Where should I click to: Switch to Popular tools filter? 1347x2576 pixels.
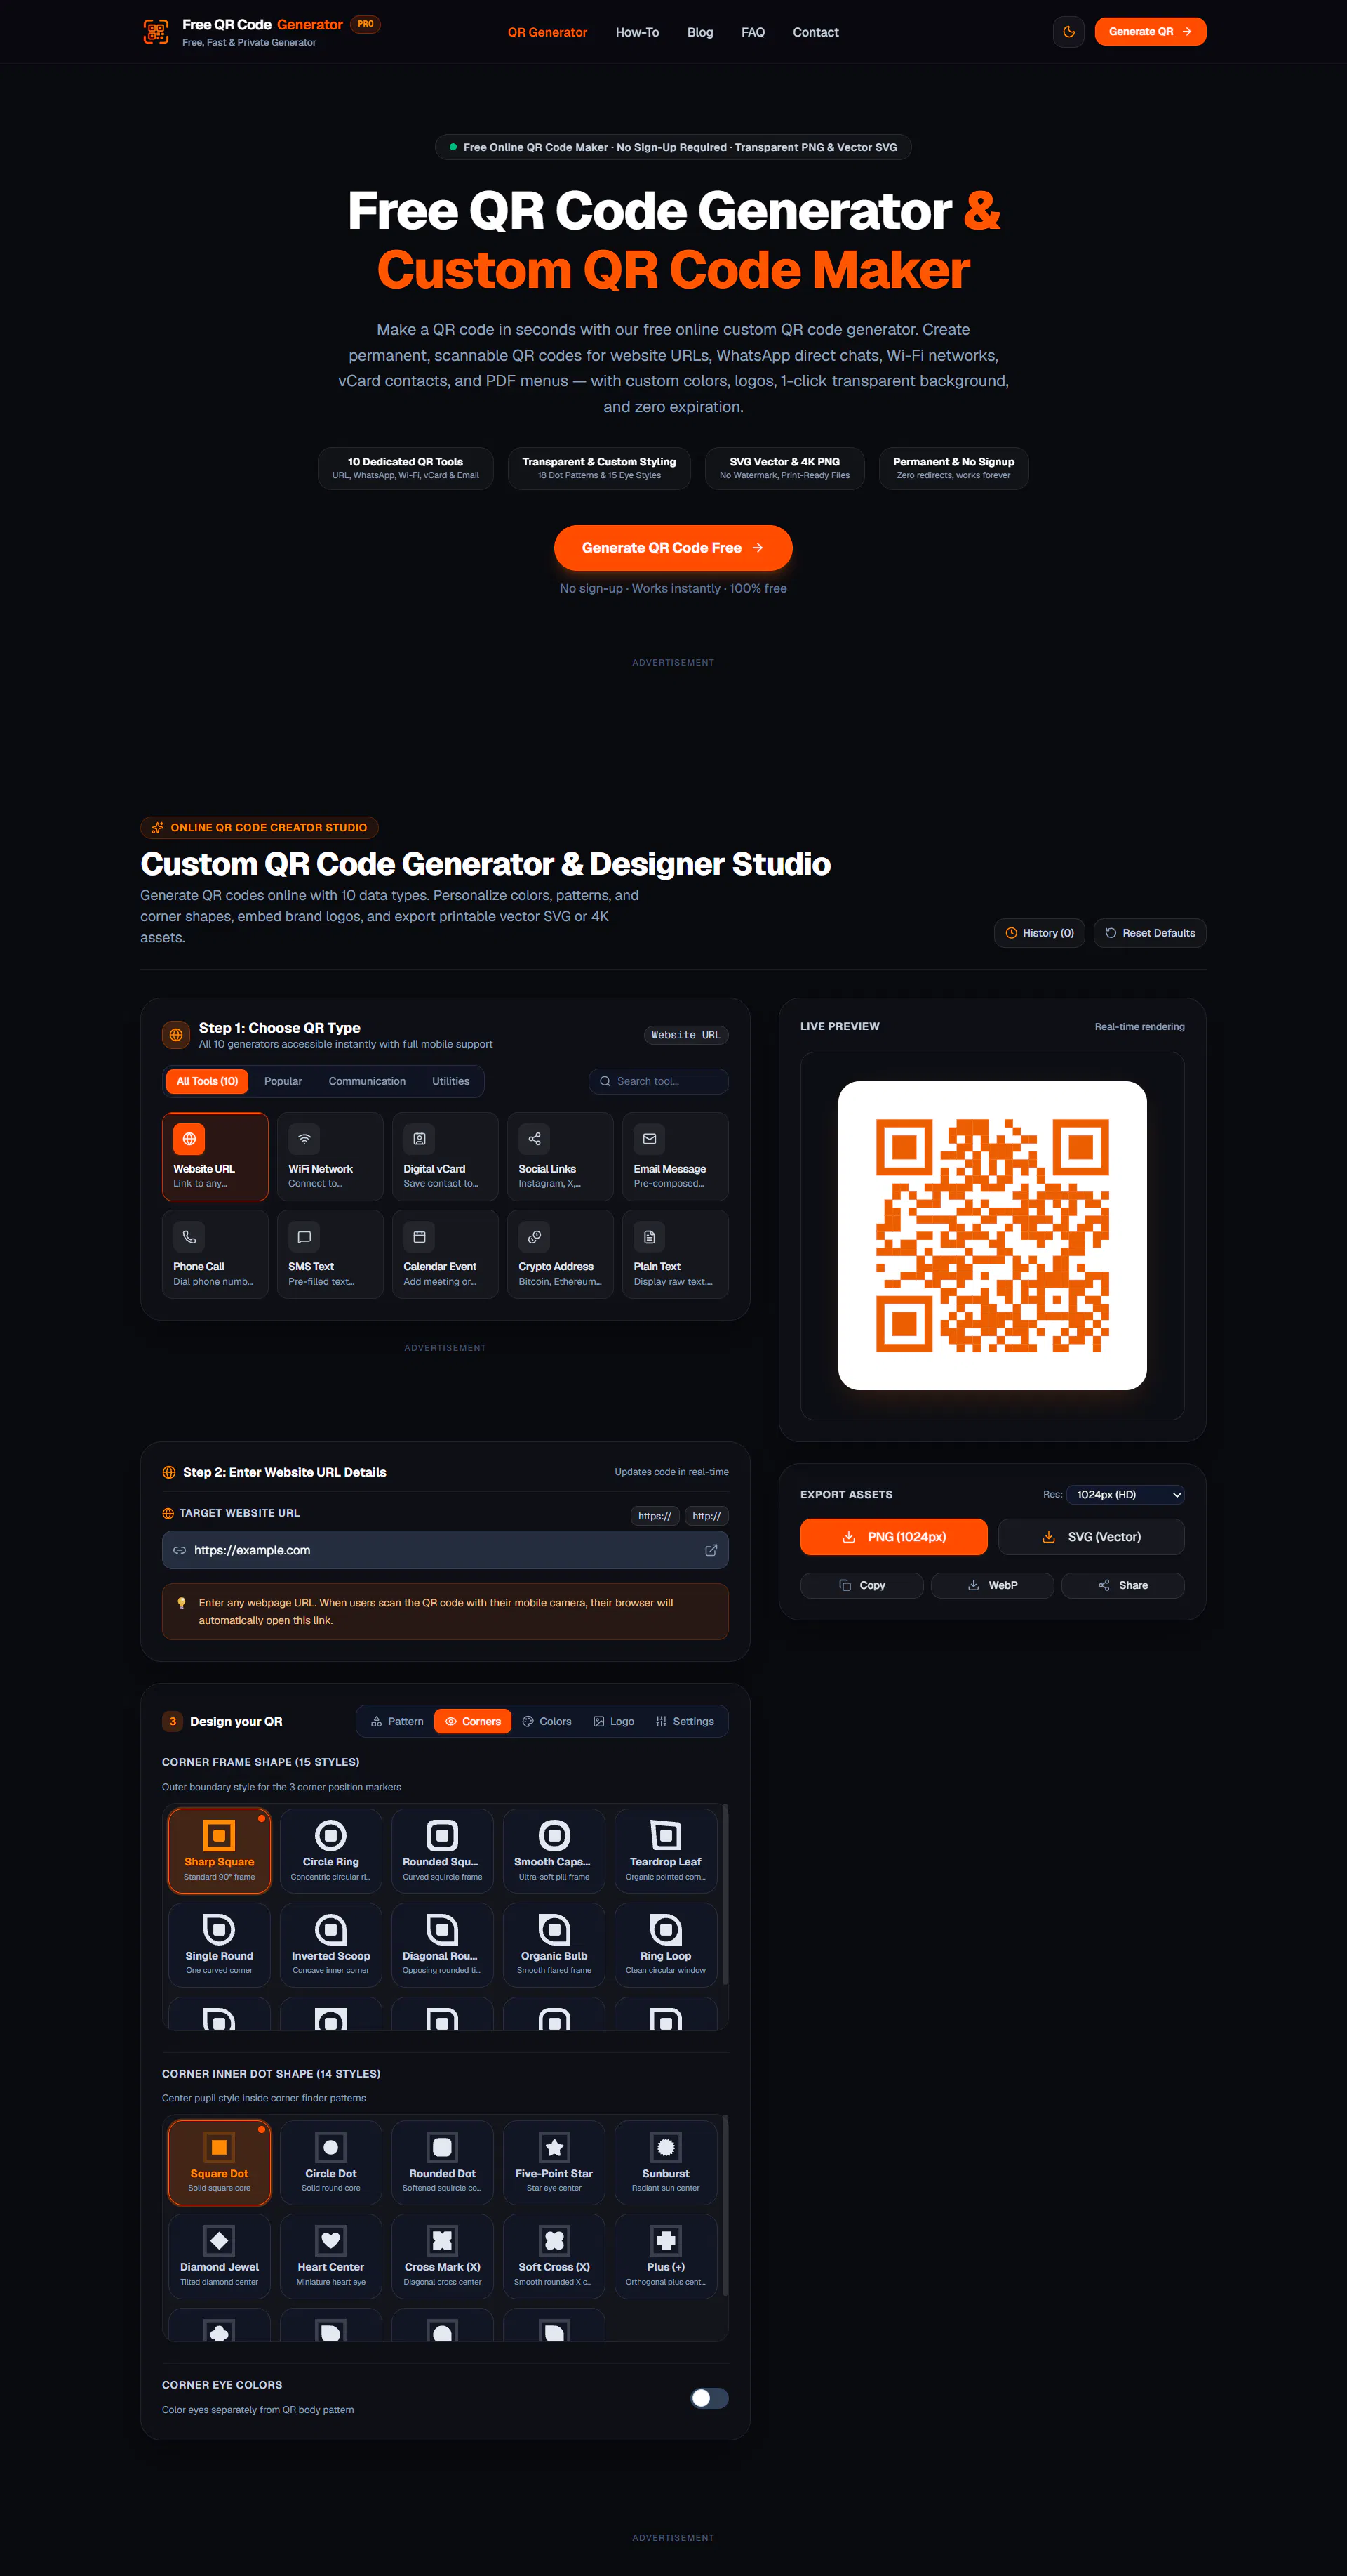click(283, 1081)
